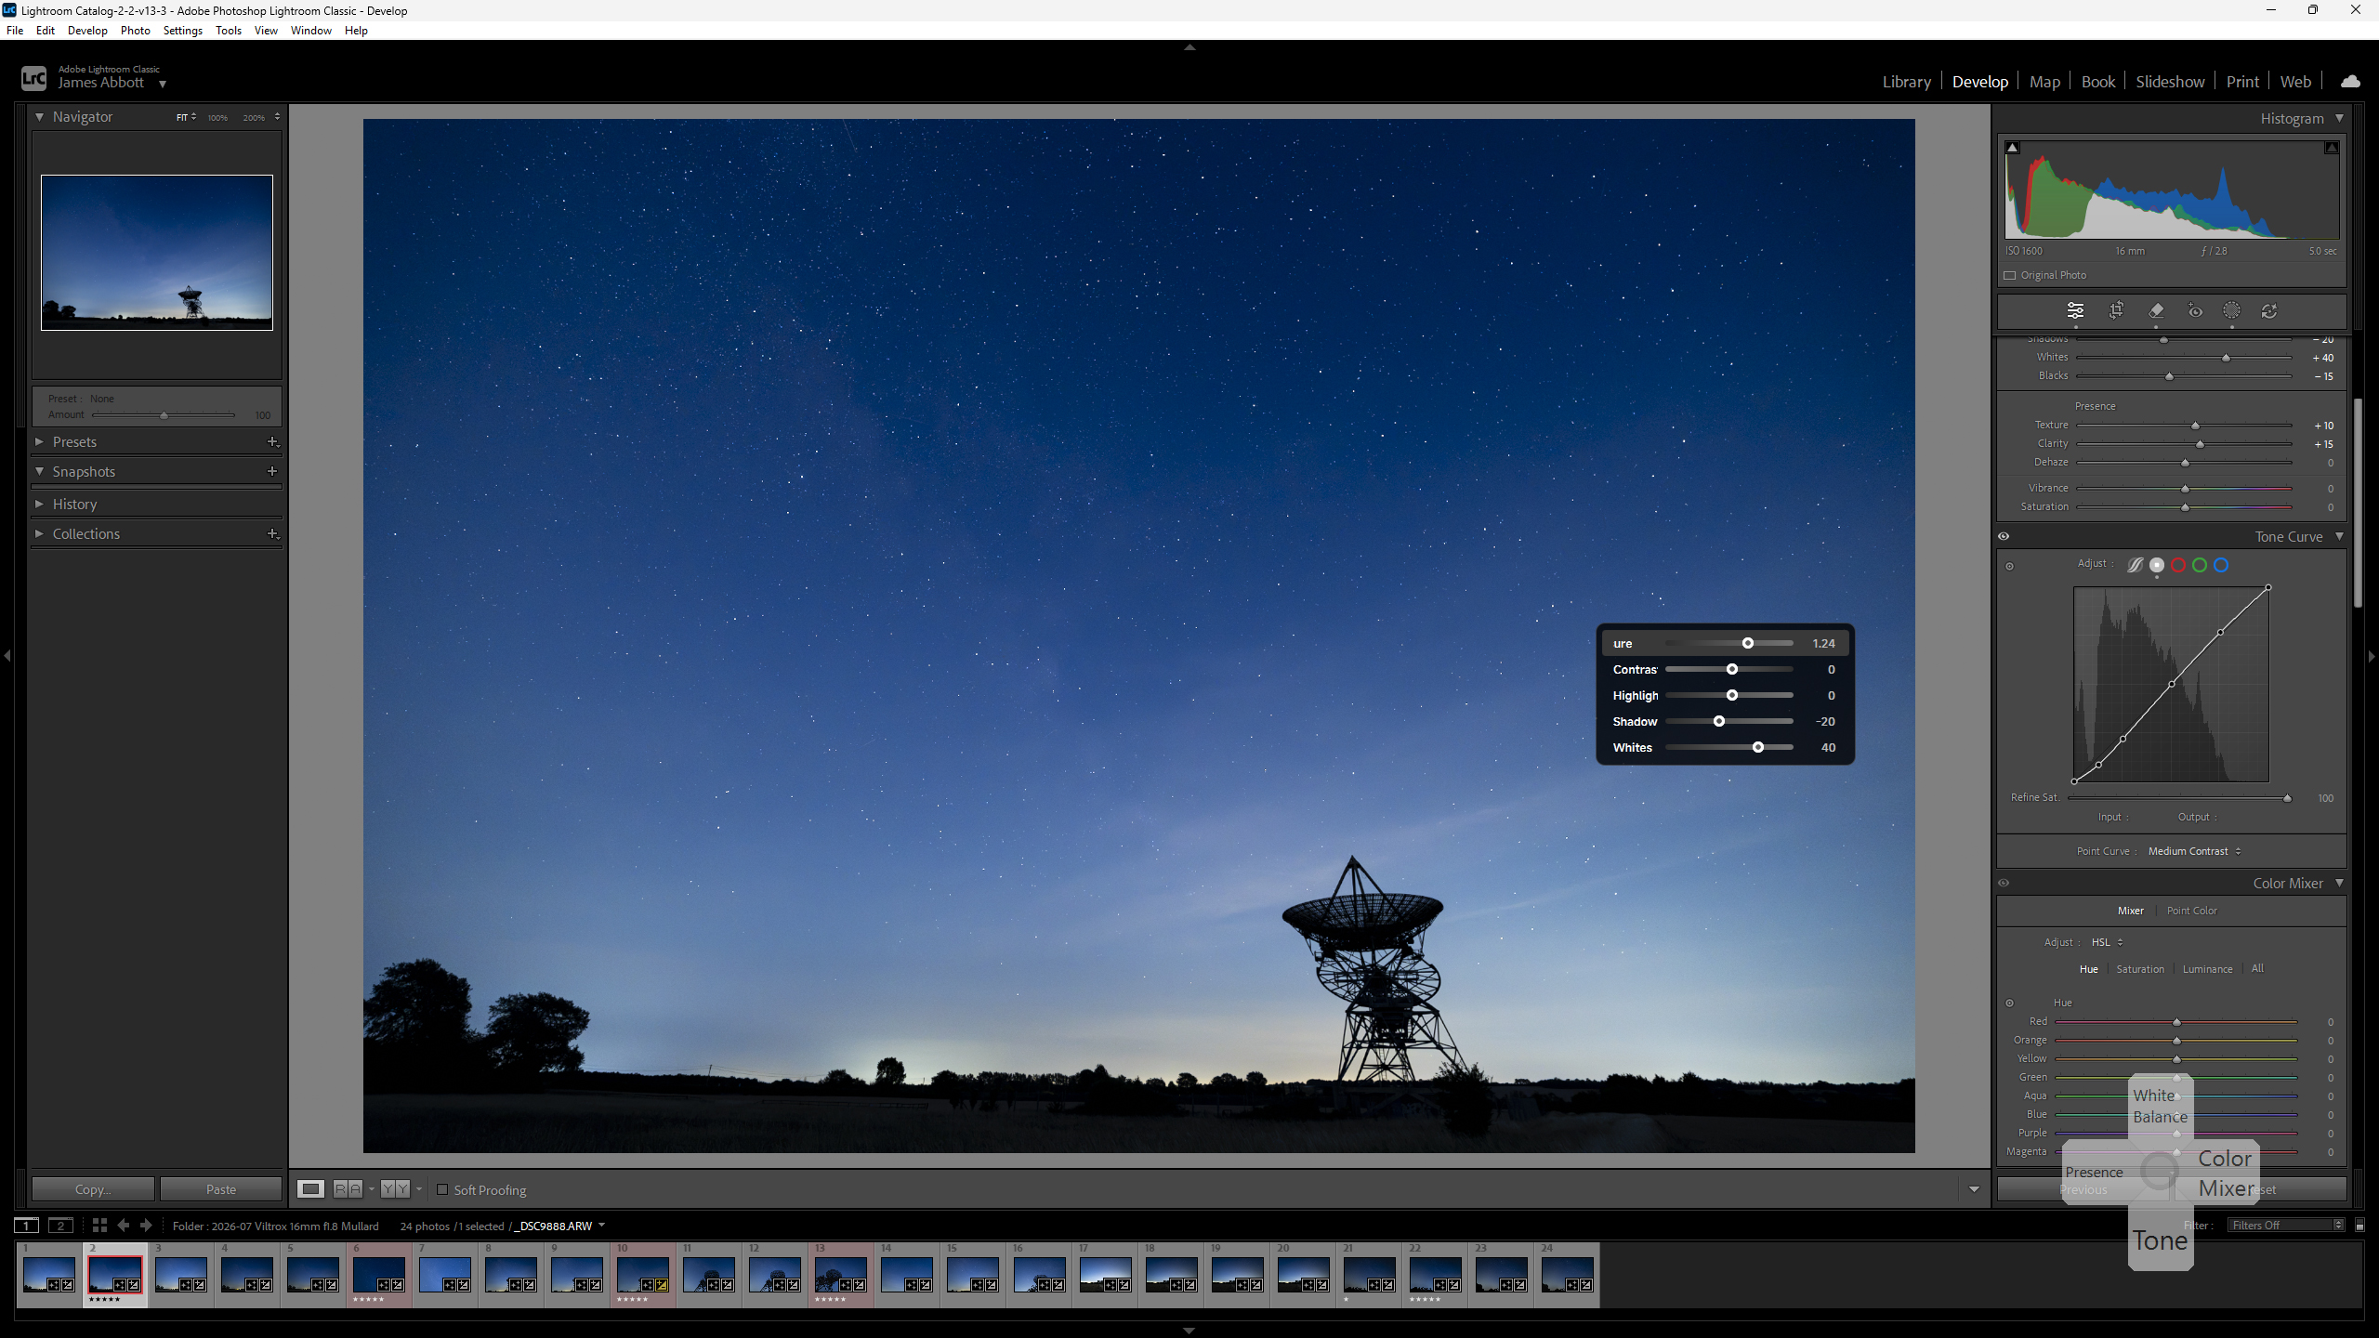The image size is (2379, 1338).
Task: Select the Red Eye Correction tool
Action: pos(2195,311)
